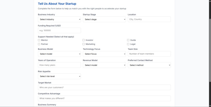Click the Team Size field
Screen dimensions: 211x107
click(x=149, y=54)
